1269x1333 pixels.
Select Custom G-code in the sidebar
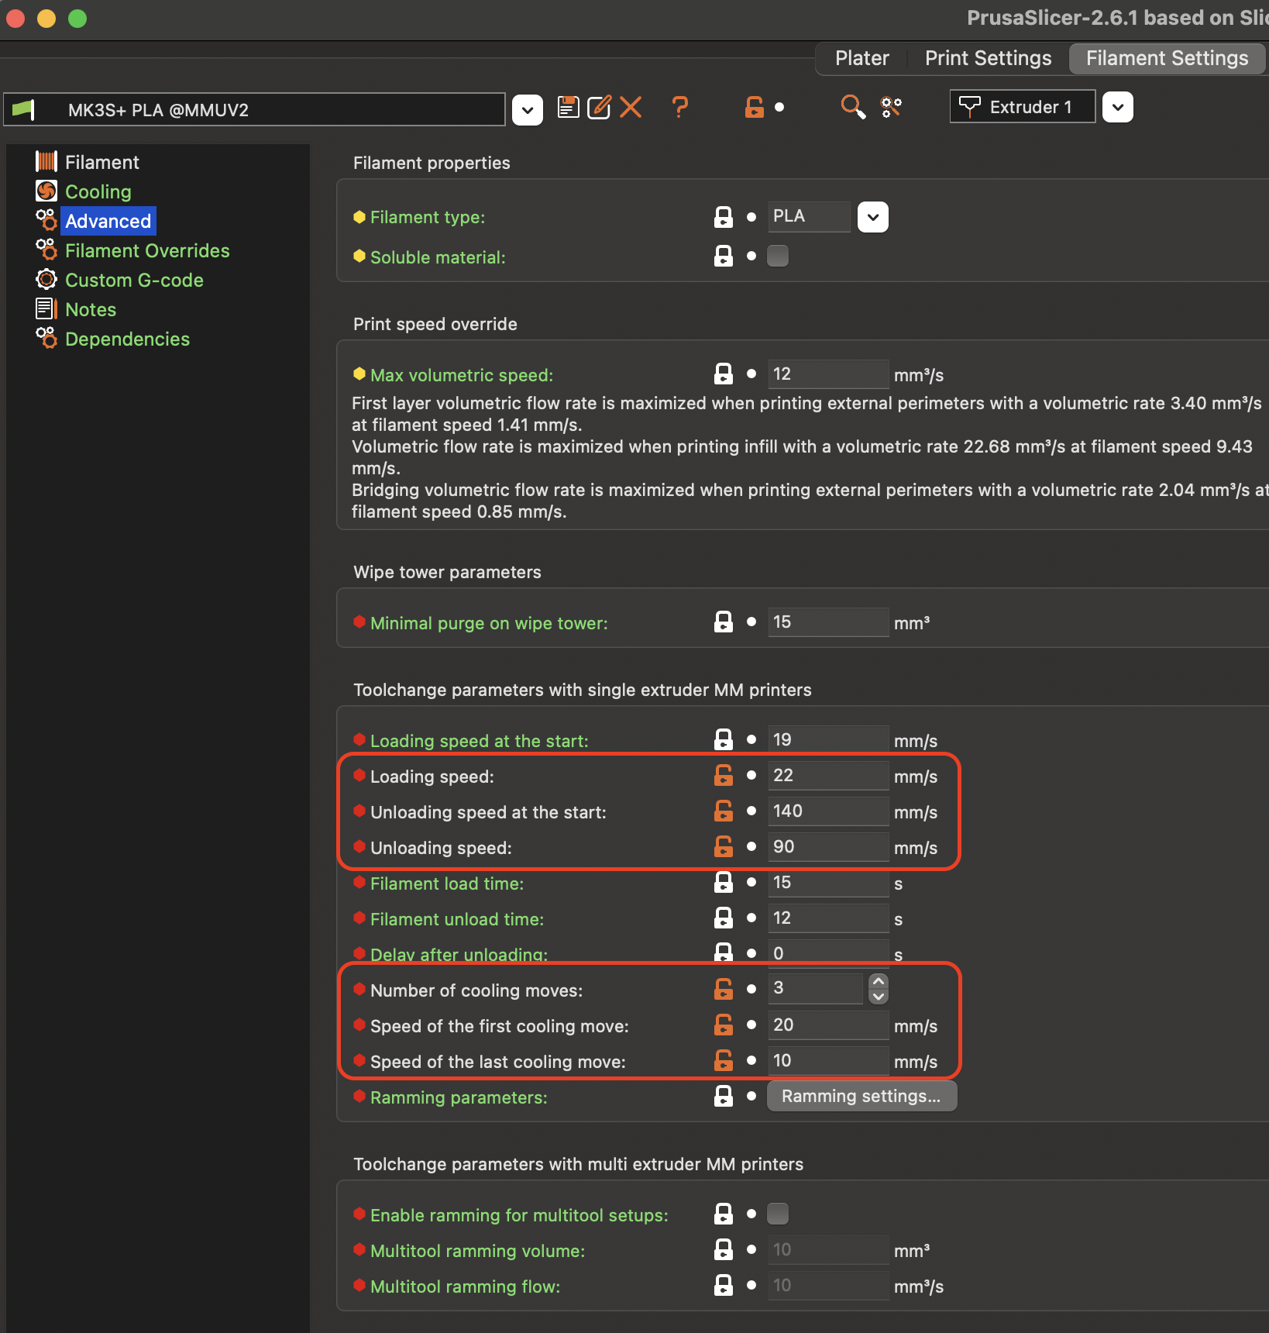point(133,280)
